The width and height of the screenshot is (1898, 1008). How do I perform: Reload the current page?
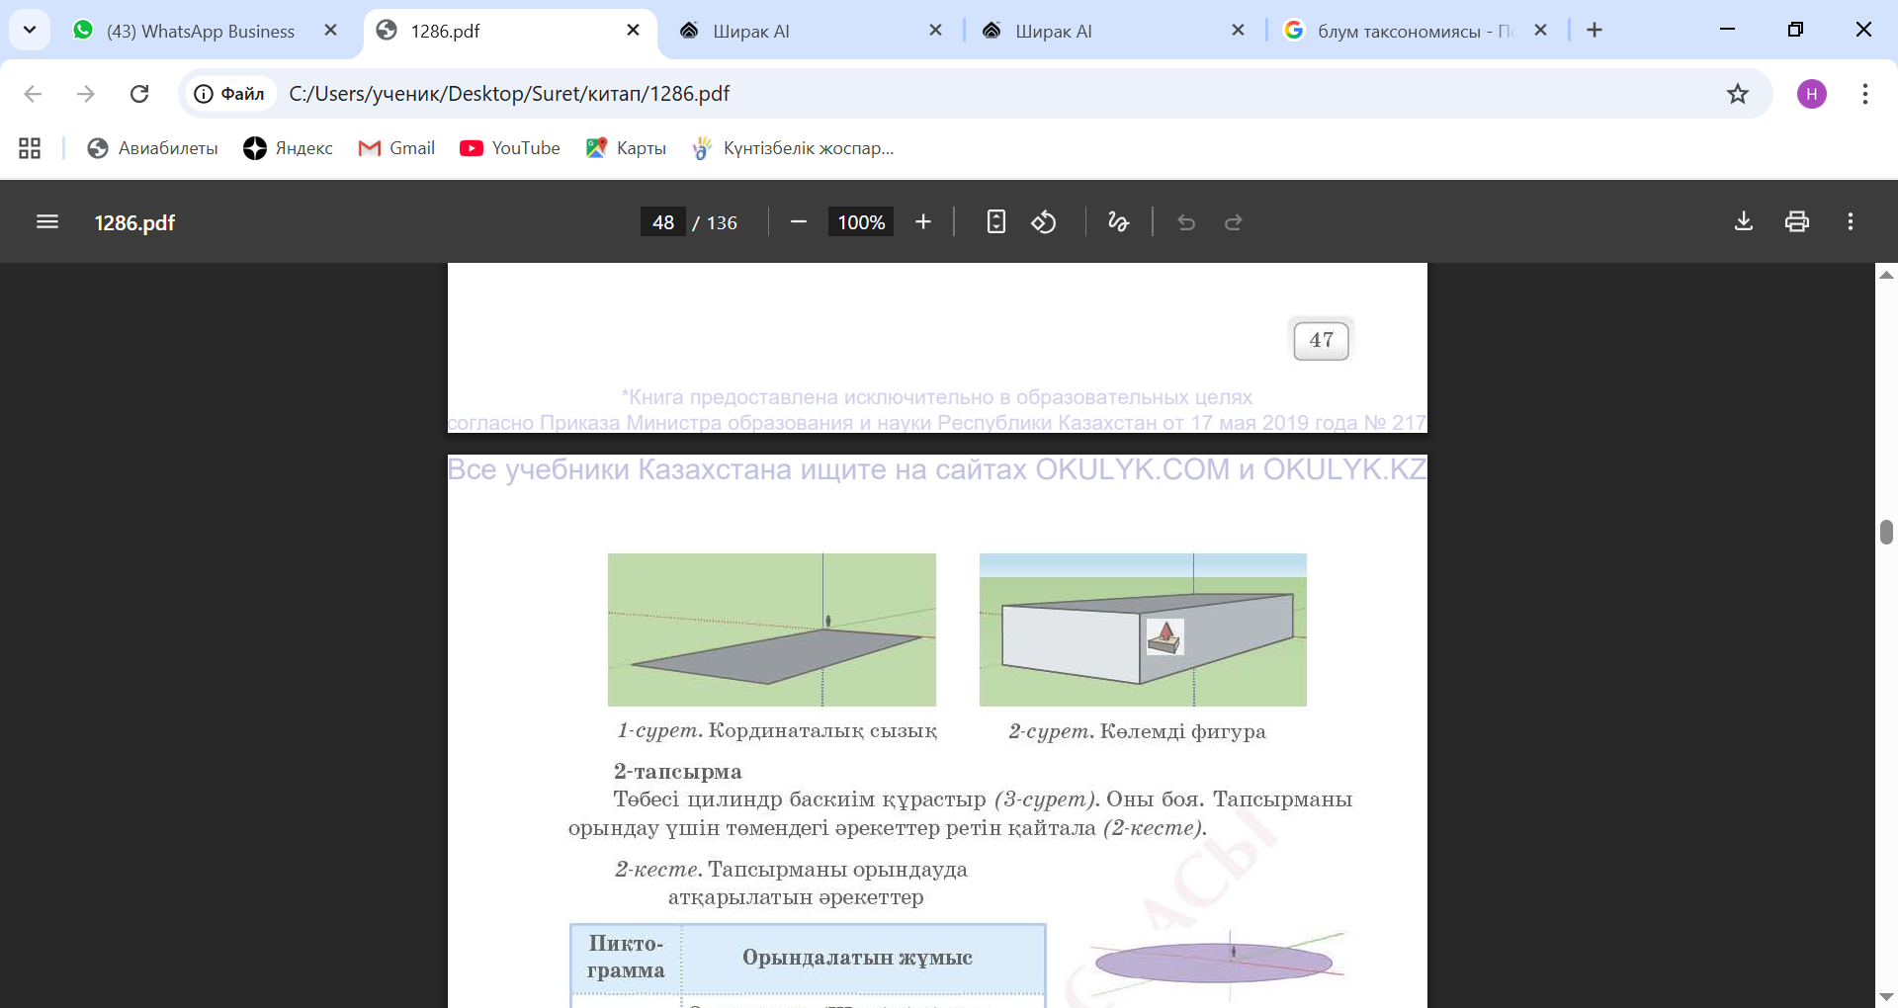coord(139,94)
